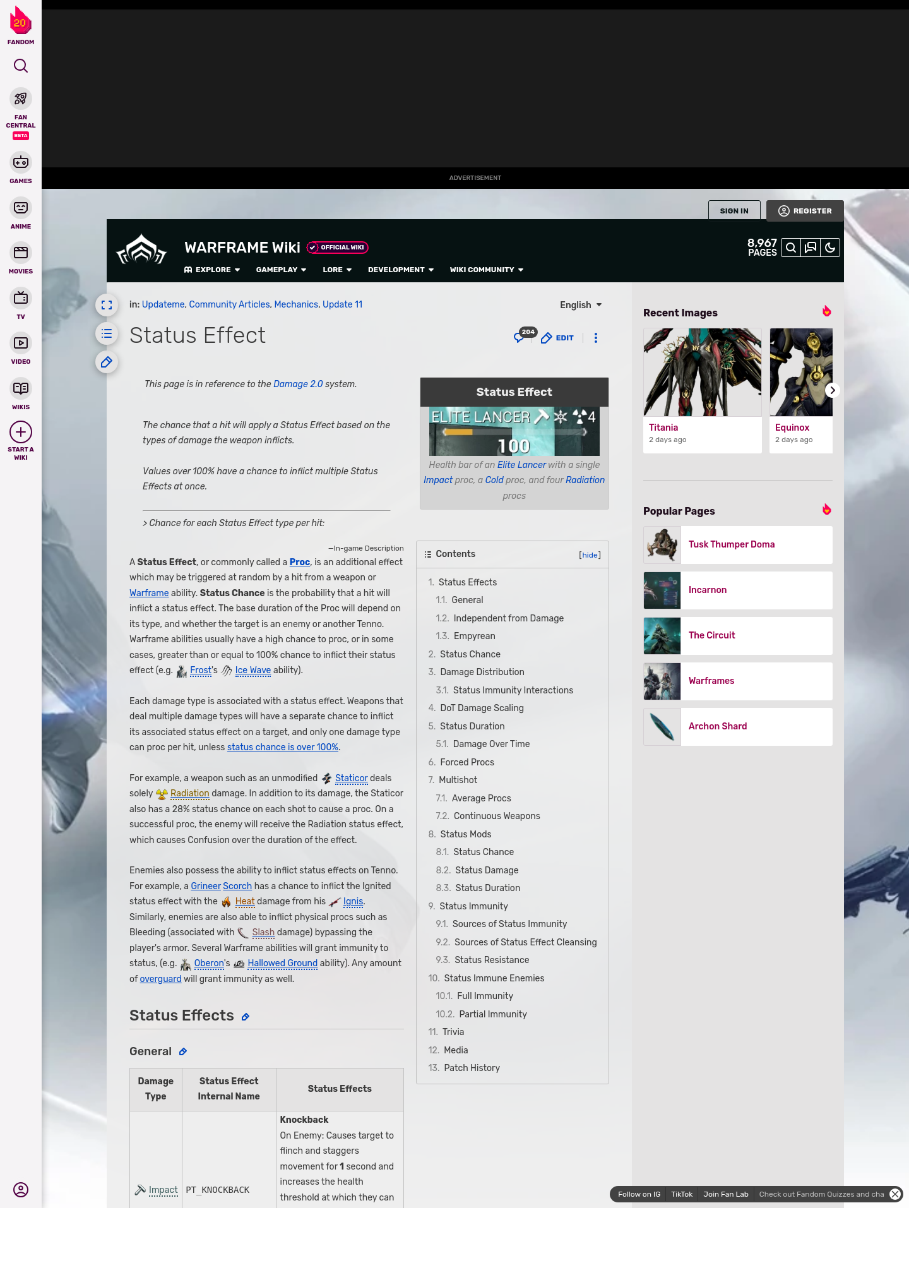
Task: Open the wiki discussions icon in the header
Action: click(x=811, y=248)
